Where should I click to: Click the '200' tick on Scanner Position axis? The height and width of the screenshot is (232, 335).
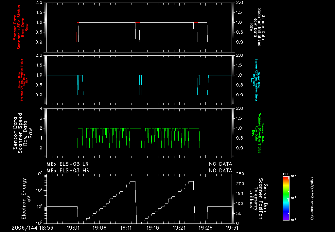240,184
